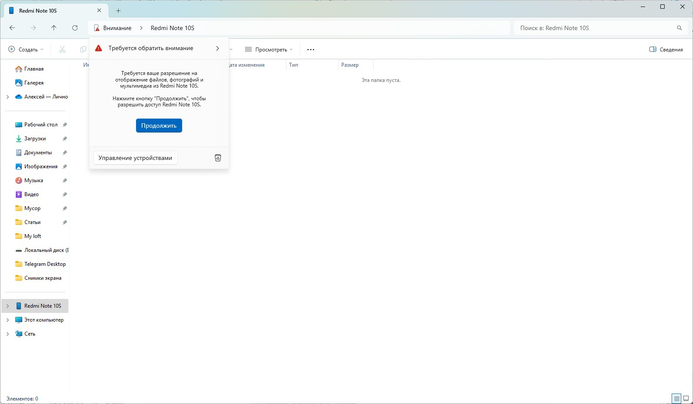The width and height of the screenshot is (693, 404).
Task: Open Загрузки folder in the sidebar
Action: click(x=35, y=139)
